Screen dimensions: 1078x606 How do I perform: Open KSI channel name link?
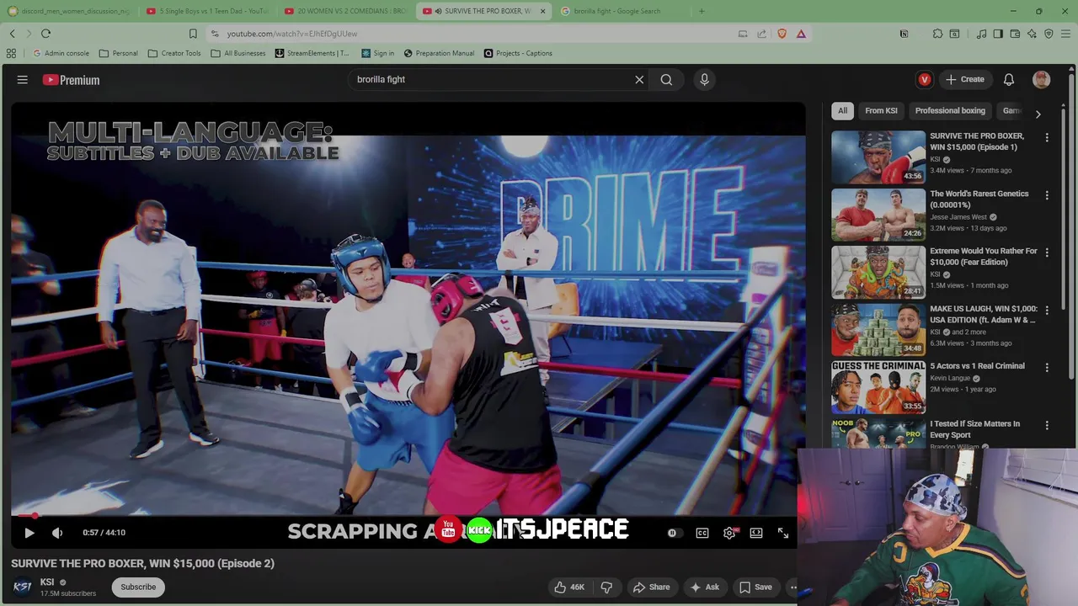[x=47, y=582]
